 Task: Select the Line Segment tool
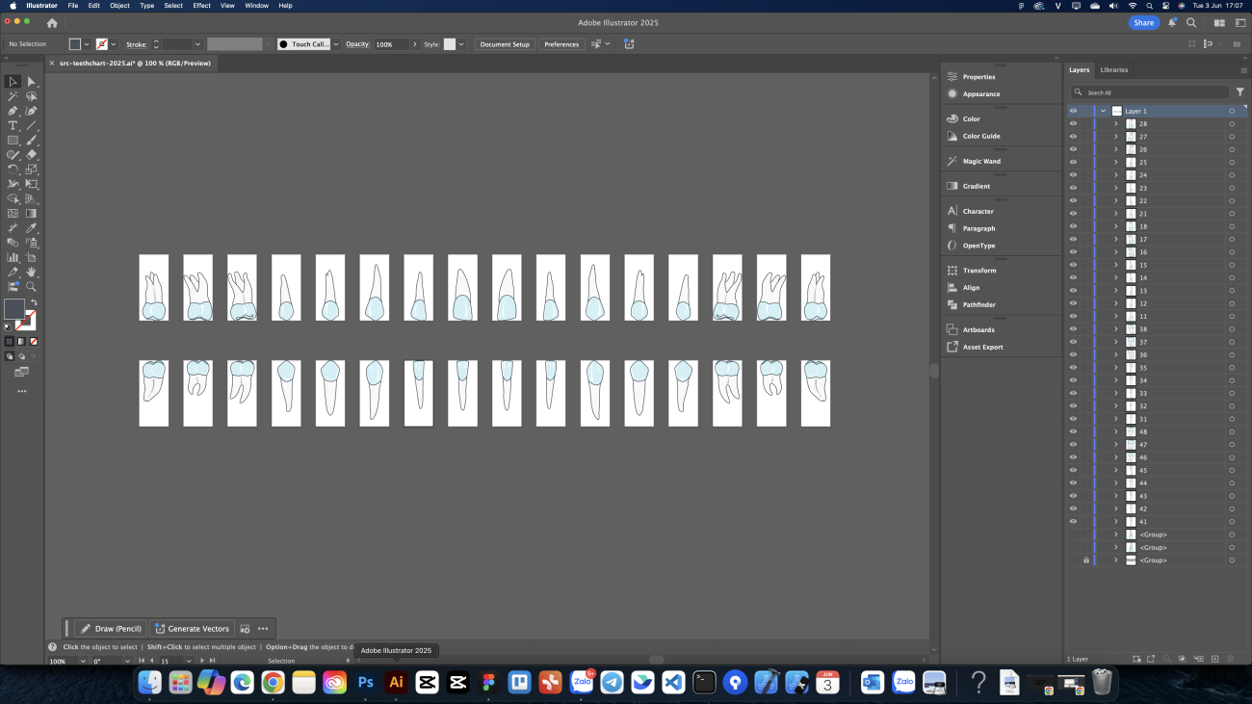[32, 126]
